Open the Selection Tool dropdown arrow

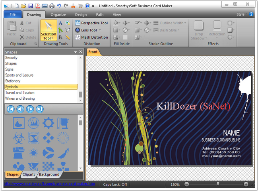click(52, 38)
